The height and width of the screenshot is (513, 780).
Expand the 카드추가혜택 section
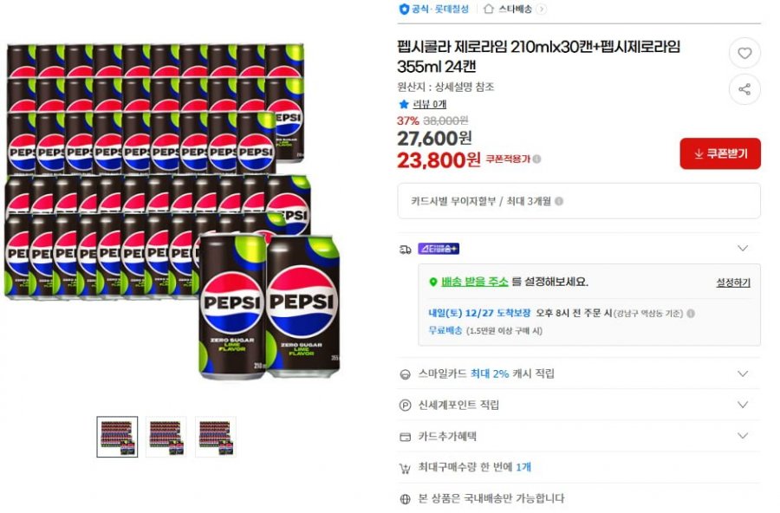click(743, 436)
